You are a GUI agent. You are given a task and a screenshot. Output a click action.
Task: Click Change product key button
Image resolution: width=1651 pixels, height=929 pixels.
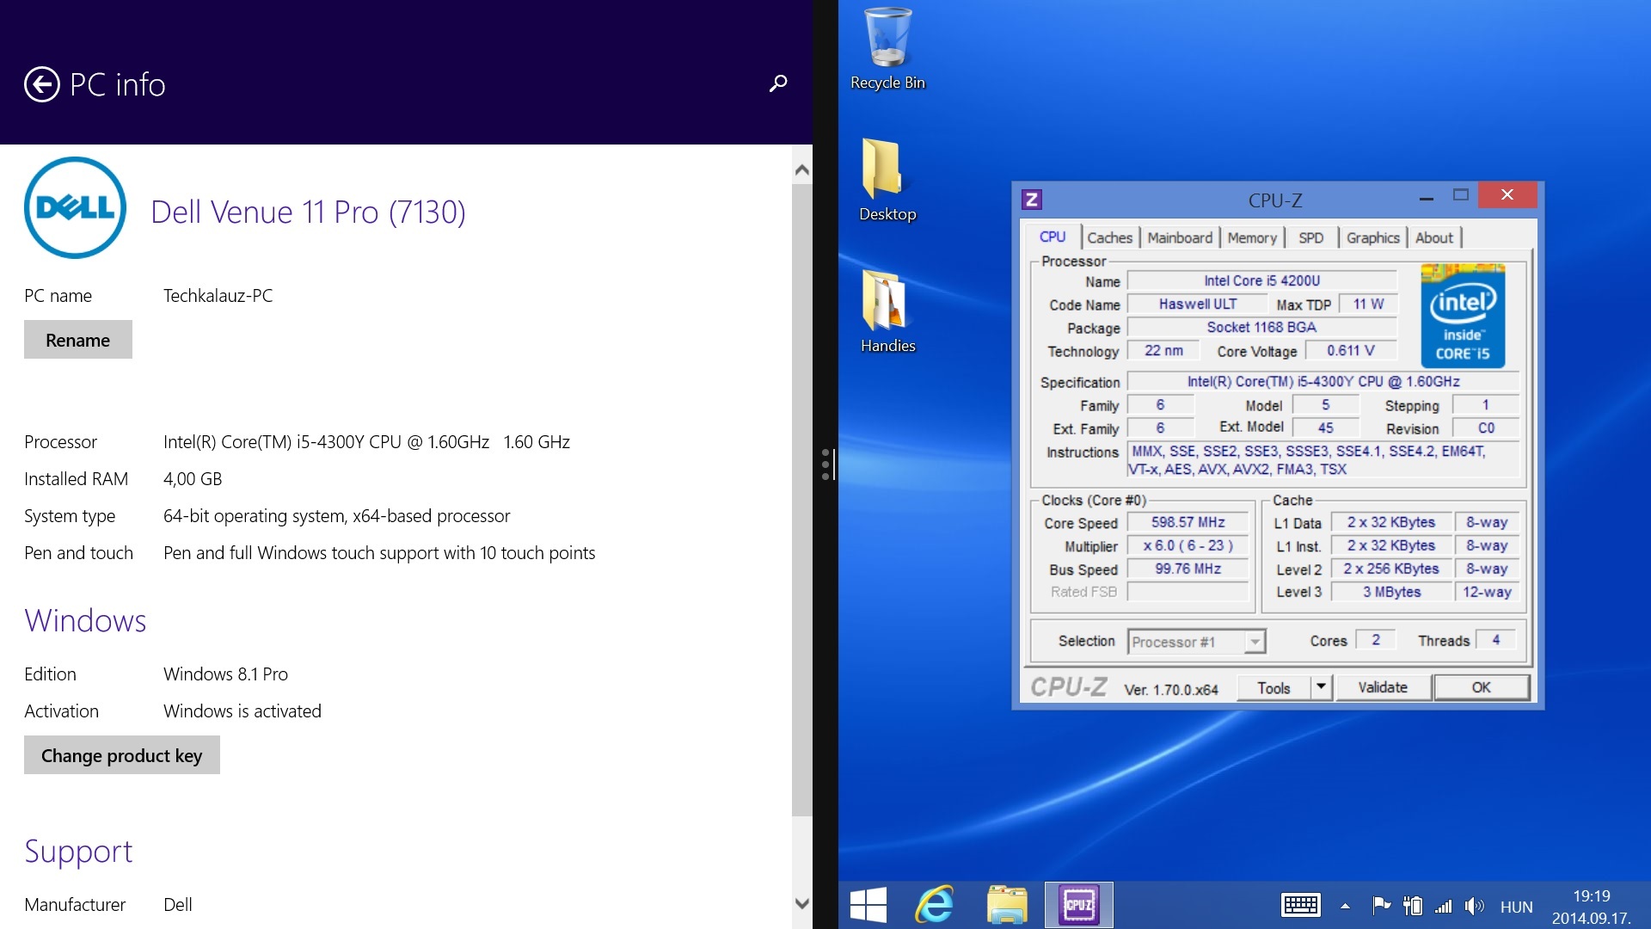pyautogui.click(x=122, y=755)
